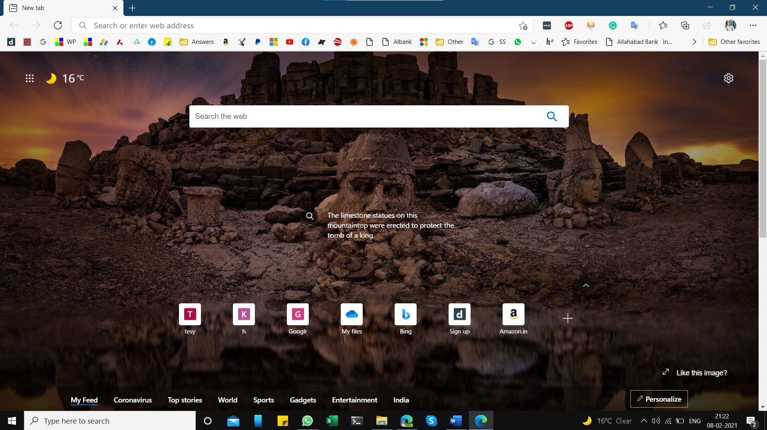
Task: Click the AdBlock Plus extension icon
Action: click(568, 26)
